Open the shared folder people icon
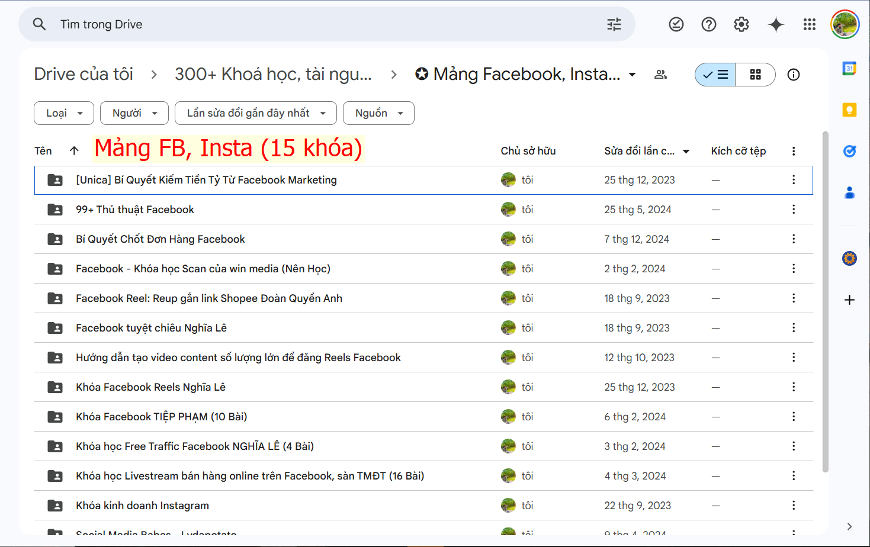Screen dimensions: 870x547 661,75
